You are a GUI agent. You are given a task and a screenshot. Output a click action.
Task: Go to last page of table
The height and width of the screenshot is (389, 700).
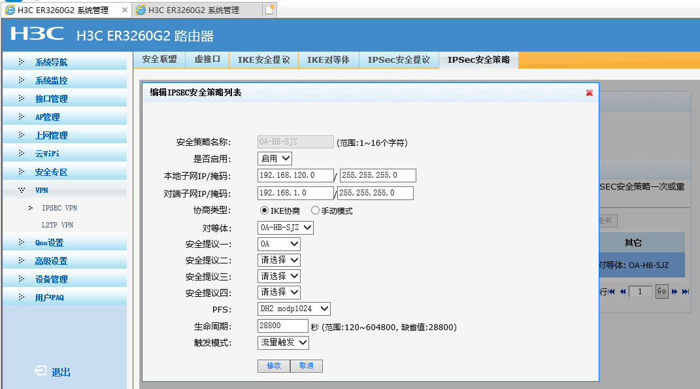[686, 292]
